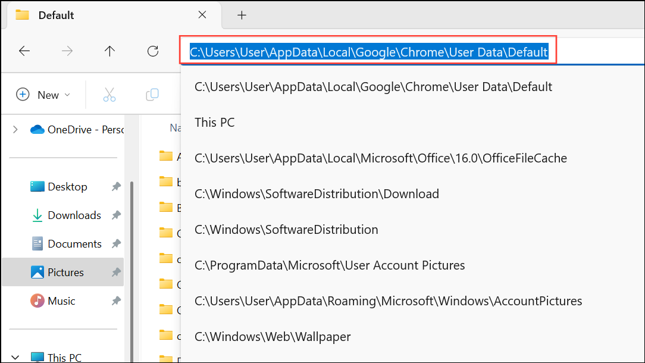Screen dimensions: 645x363
Task: Refresh the current folder view
Action: [153, 51]
